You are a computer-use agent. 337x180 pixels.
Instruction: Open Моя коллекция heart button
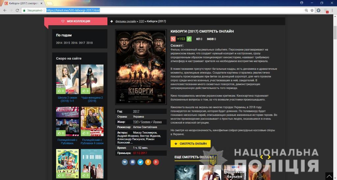[x=76, y=21]
